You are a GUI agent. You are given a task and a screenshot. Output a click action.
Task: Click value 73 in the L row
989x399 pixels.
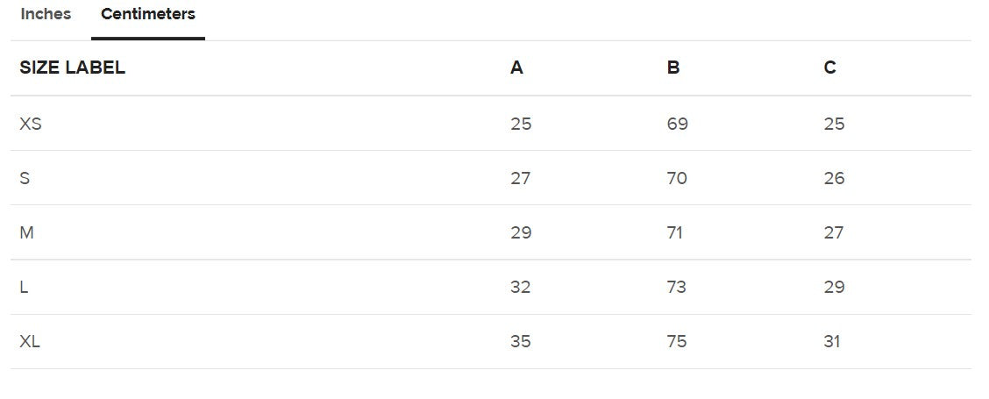click(677, 287)
